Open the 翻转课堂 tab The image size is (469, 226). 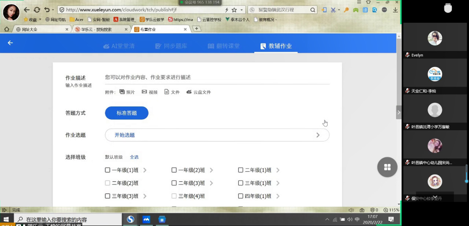point(224,46)
